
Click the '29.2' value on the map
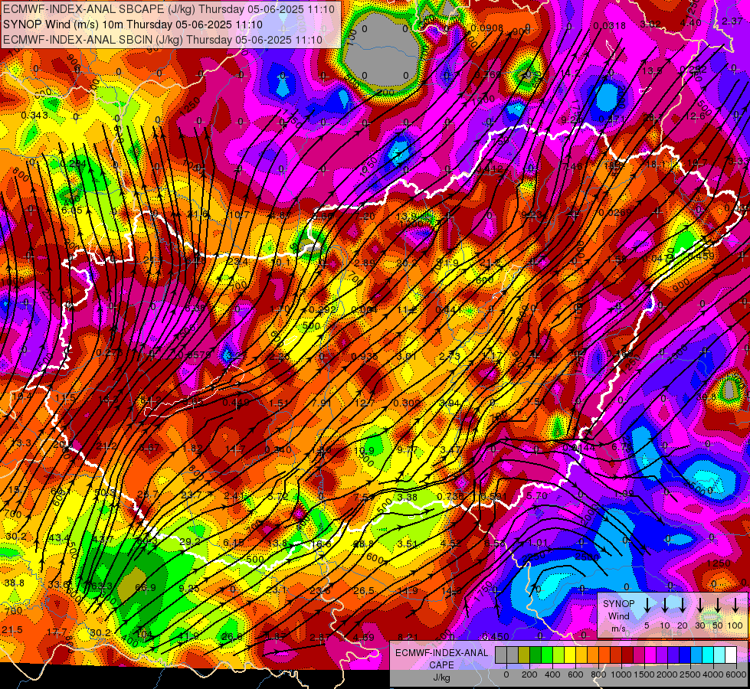click(190, 542)
